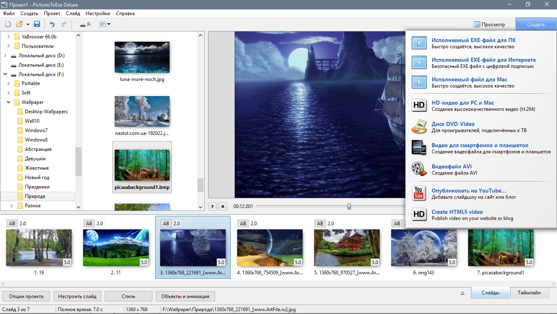Screen dimensions: 557x314
Task: Click the Просмотр preview button
Action: click(489, 25)
